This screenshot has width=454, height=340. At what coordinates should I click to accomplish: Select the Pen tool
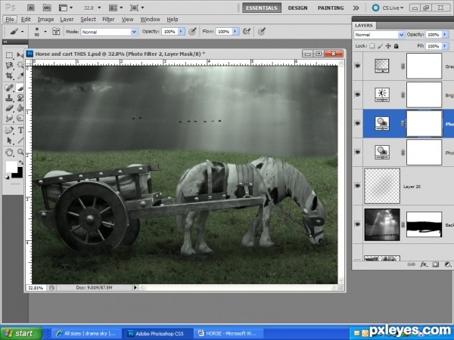click(x=9, y=130)
